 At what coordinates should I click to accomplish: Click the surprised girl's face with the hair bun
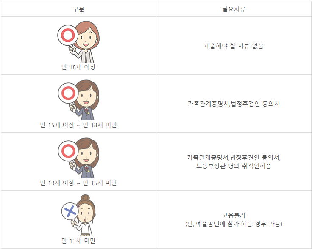pyautogui.click(x=86, y=214)
